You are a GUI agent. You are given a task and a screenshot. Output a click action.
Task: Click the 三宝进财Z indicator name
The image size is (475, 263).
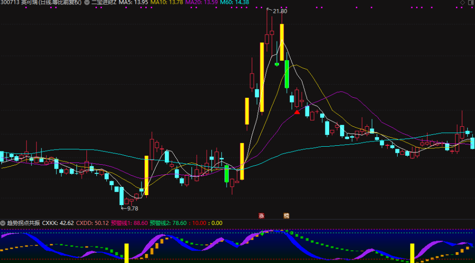pos(104,2)
